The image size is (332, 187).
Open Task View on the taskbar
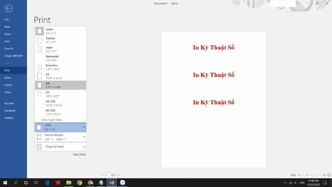click(37, 182)
